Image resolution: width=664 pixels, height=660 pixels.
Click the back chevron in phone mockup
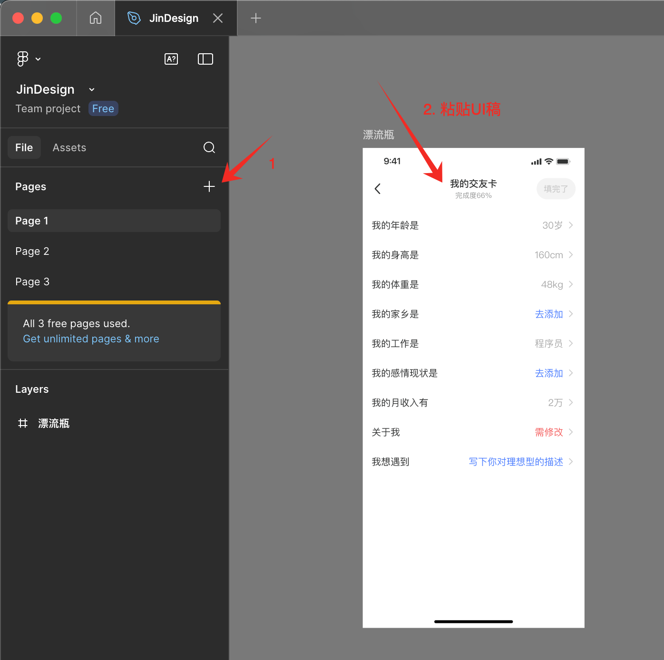point(378,189)
